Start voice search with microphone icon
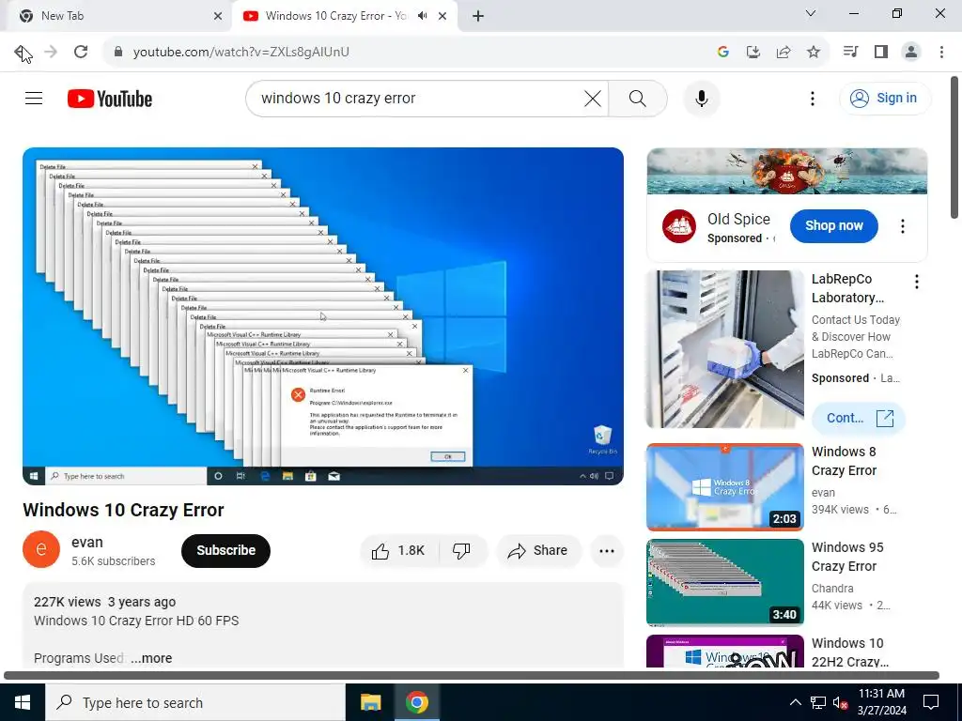 (x=702, y=98)
